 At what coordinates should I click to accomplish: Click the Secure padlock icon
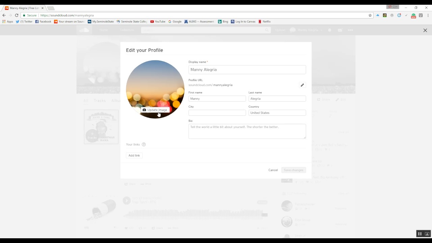[24, 15]
